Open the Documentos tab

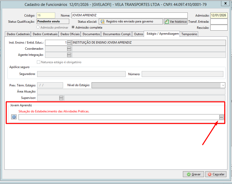[x=91, y=34]
